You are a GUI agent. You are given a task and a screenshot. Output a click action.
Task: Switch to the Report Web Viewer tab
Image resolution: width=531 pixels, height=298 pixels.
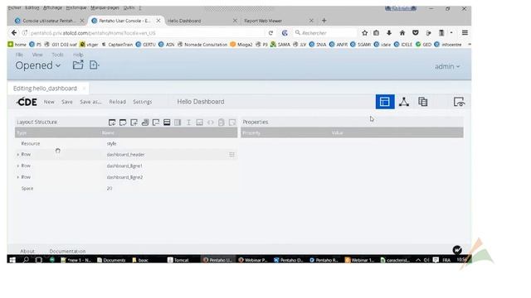[x=278, y=21]
